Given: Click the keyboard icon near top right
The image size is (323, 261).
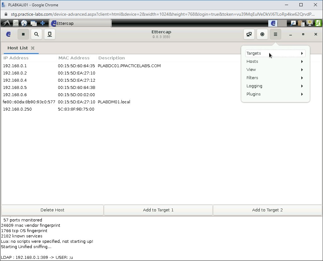Looking at the screenshot, I should (x=292, y=23).
